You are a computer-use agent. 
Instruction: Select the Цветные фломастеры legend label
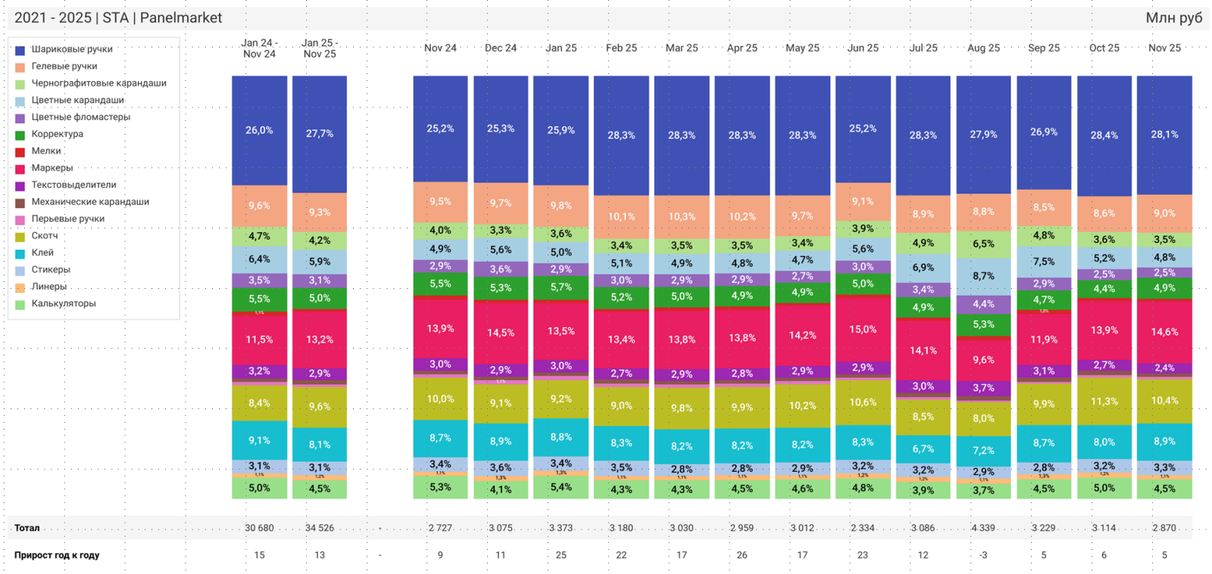pyautogui.click(x=80, y=117)
